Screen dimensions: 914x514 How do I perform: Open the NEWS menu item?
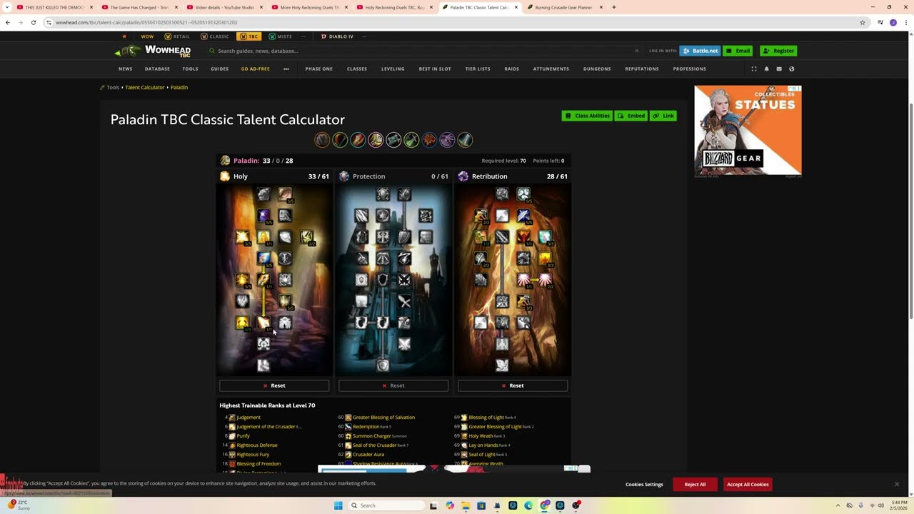[x=125, y=69]
